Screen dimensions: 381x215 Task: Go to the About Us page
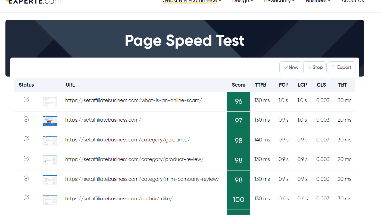click(x=352, y=1)
